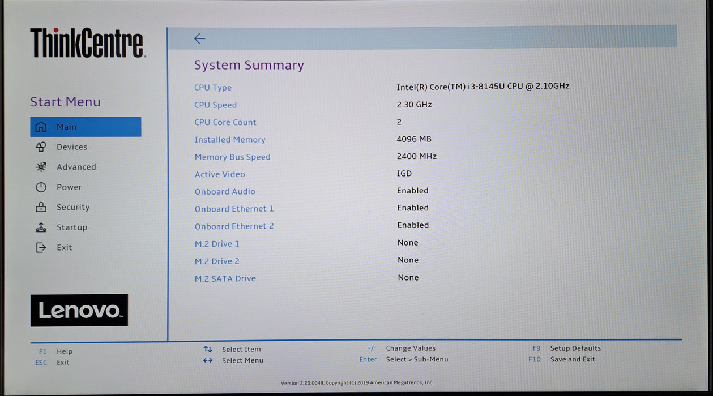Viewport: 713px width, 396px height.
Task: Click F10 Save and Exit
Action: (x=562, y=359)
